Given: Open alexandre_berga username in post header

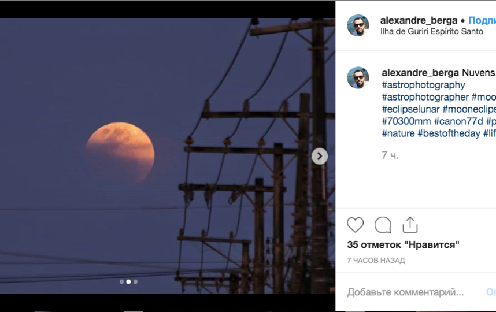Looking at the screenshot, I should (419, 20).
